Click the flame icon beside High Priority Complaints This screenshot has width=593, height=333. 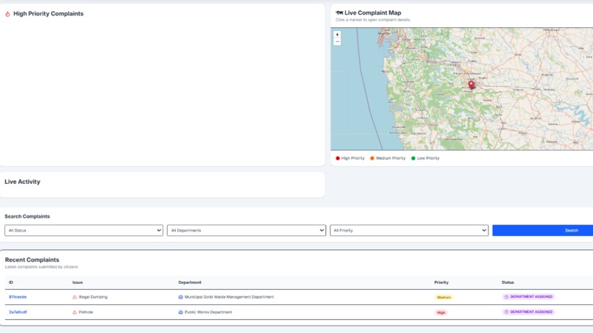(x=7, y=14)
